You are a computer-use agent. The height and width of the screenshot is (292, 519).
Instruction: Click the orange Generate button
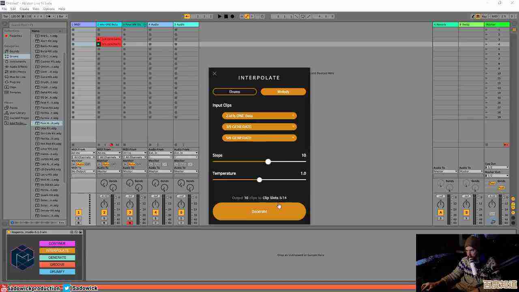259,211
